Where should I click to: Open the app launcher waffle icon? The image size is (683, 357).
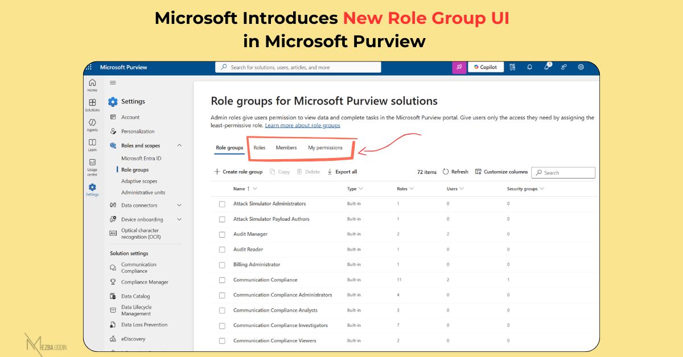89,67
